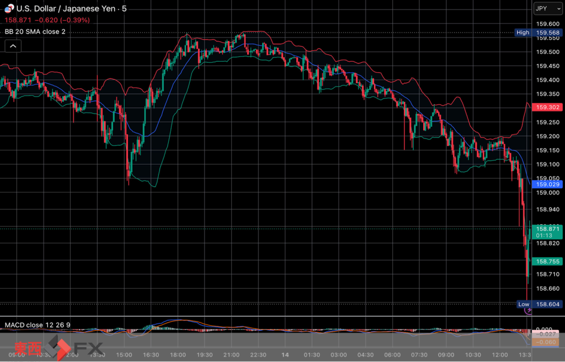The image size is (565, 362).
Task: Select the red 159.302 upper band tag
Action: tap(548, 107)
